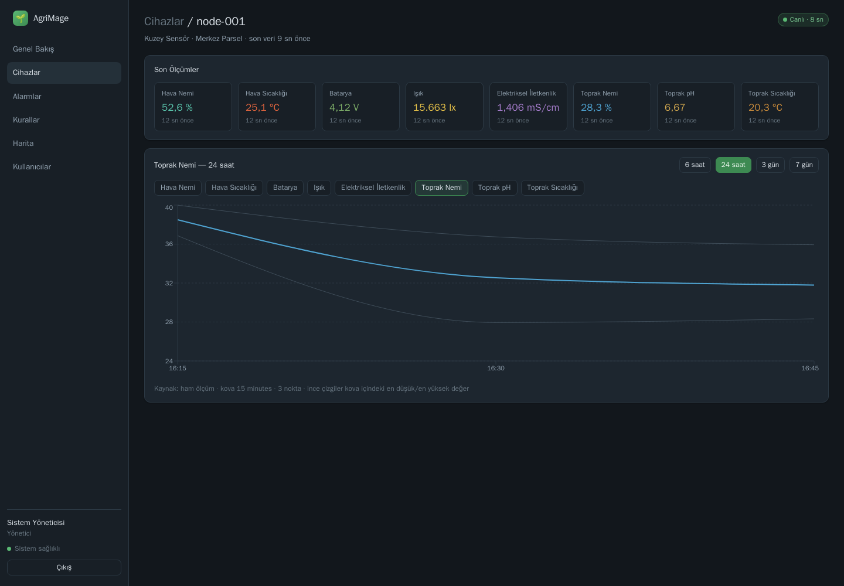Screen dimensions: 844x586
Task: Open the Alarmlar page
Action: click(x=64, y=96)
